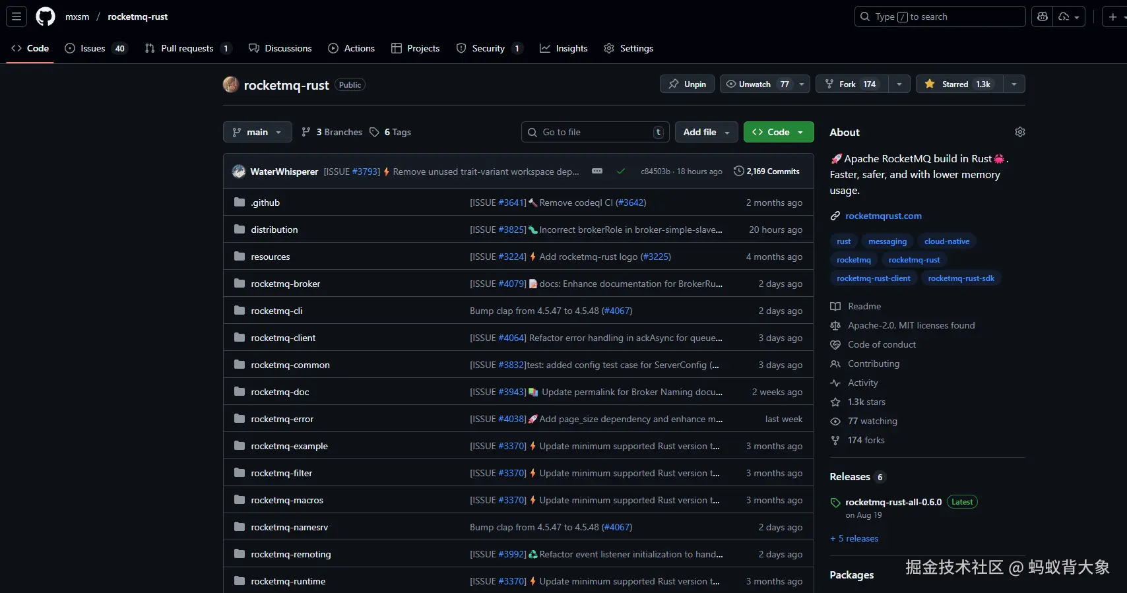Screen dimensions: 1127x593
Task: Click the WaterWhisperer avatar
Action: pos(239,172)
